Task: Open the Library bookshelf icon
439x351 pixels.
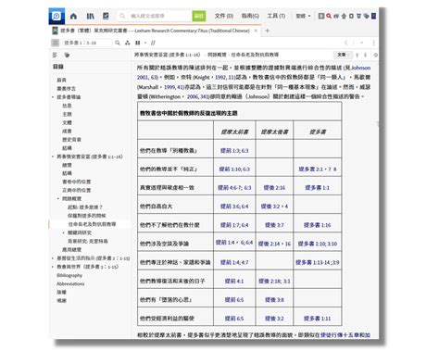Action: coord(90,16)
